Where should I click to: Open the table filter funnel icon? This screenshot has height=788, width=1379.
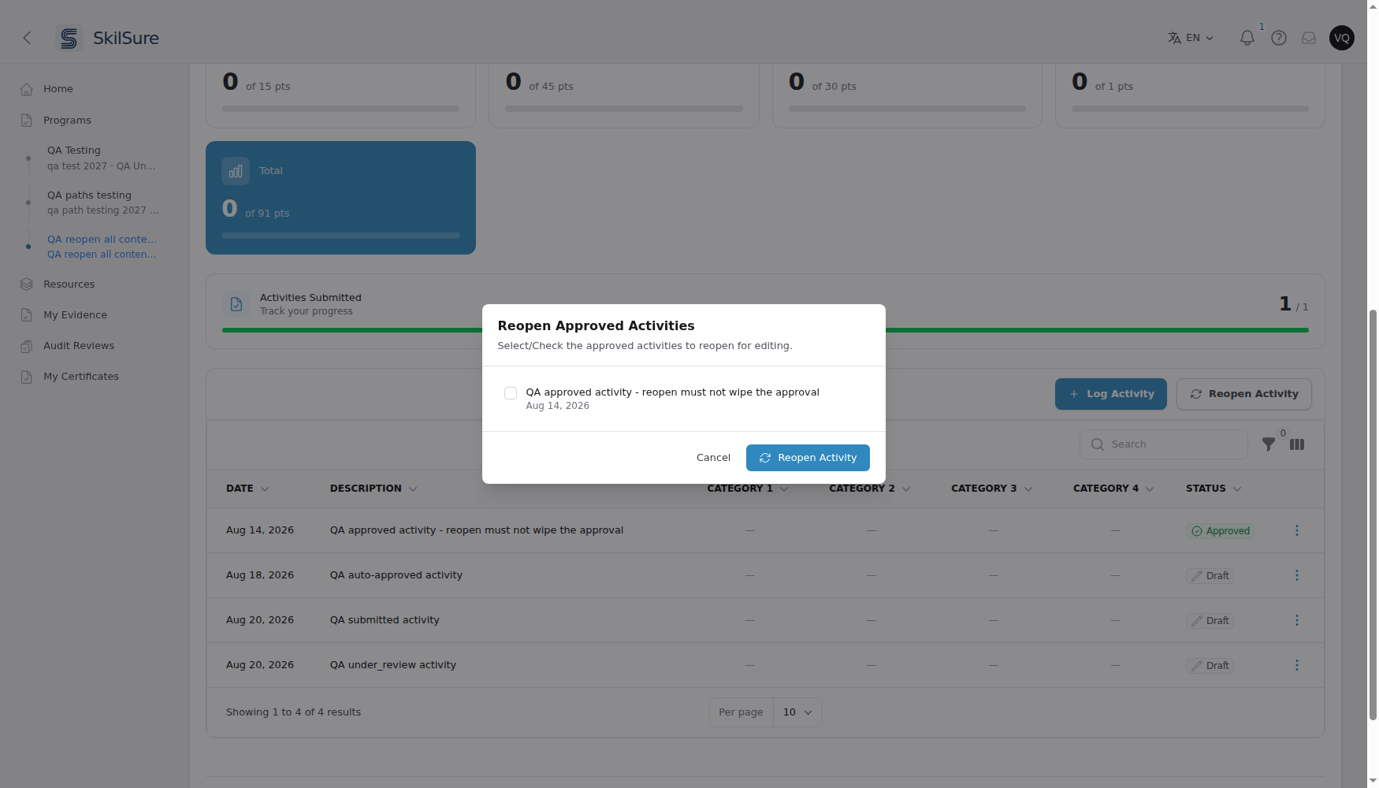click(x=1268, y=444)
